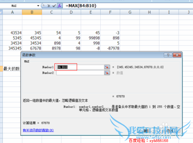The image size is (193, 143).
Task: Collapse dialog using Number2 range selector icon
Action: [107, 73]
